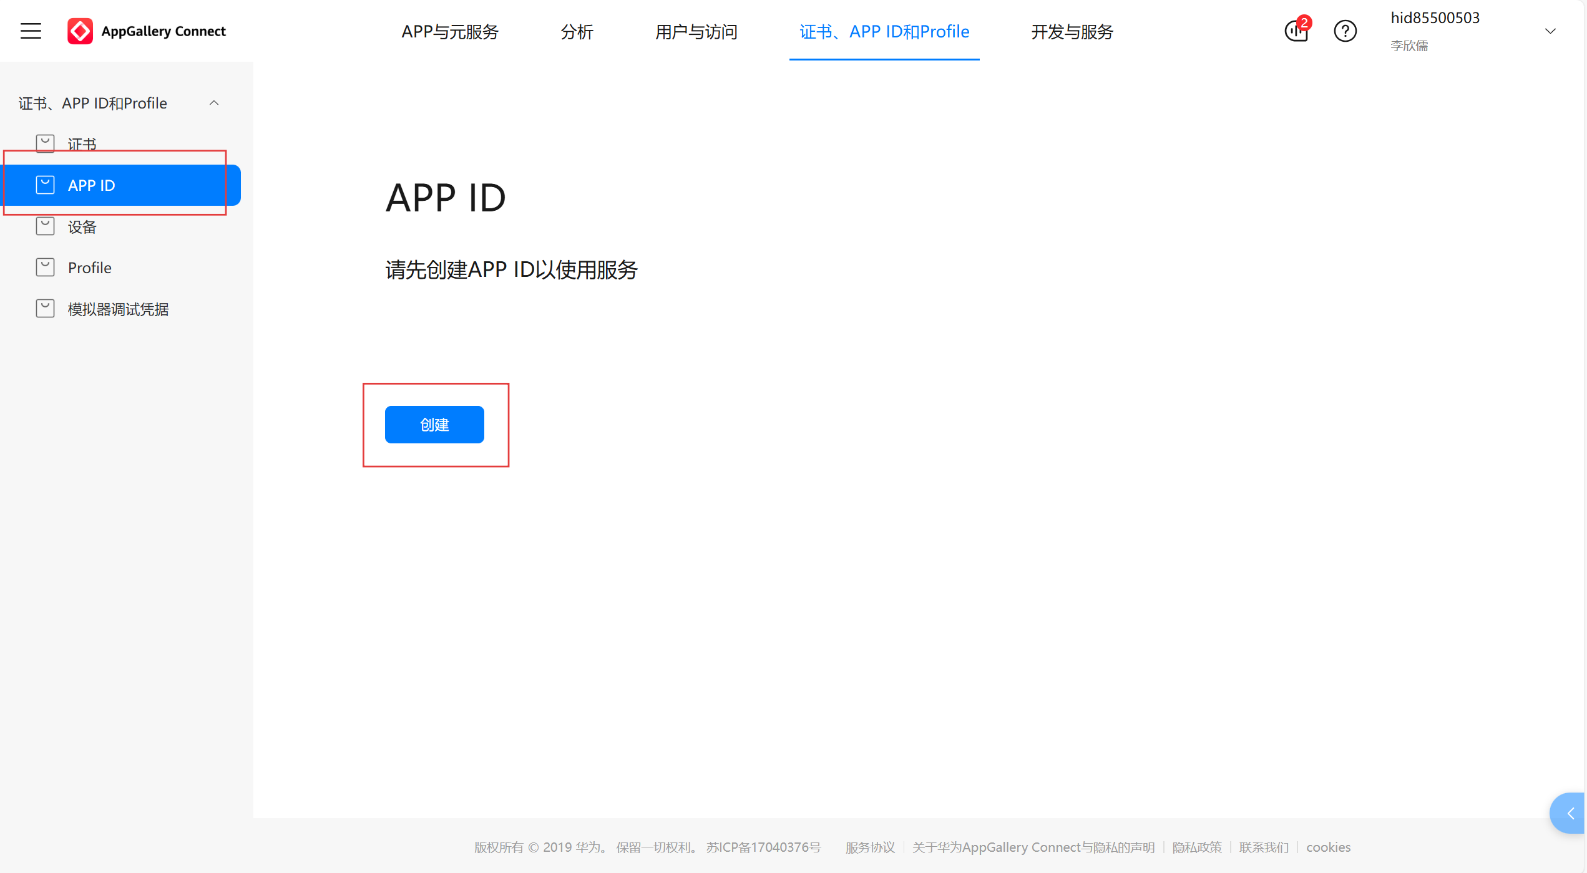Viewport: 1587px width, 873px height.
Task: Expand the account dropdown arrow
Action: coord(1550,31)
